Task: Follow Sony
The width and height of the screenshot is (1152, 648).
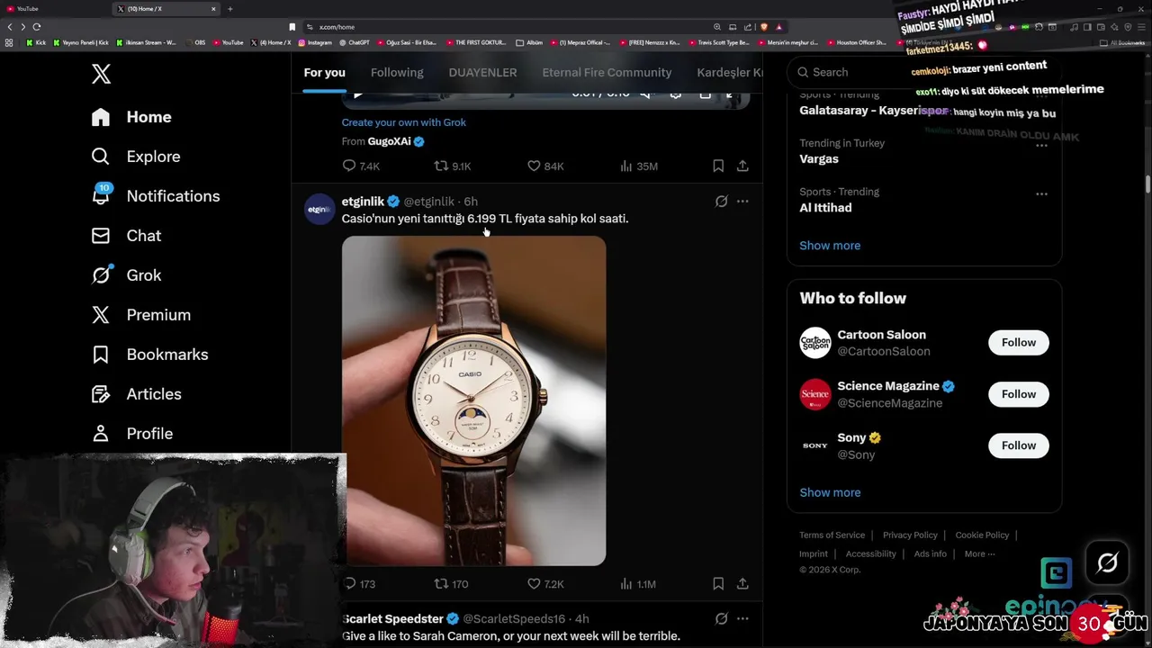Action: coord(1019,445)
